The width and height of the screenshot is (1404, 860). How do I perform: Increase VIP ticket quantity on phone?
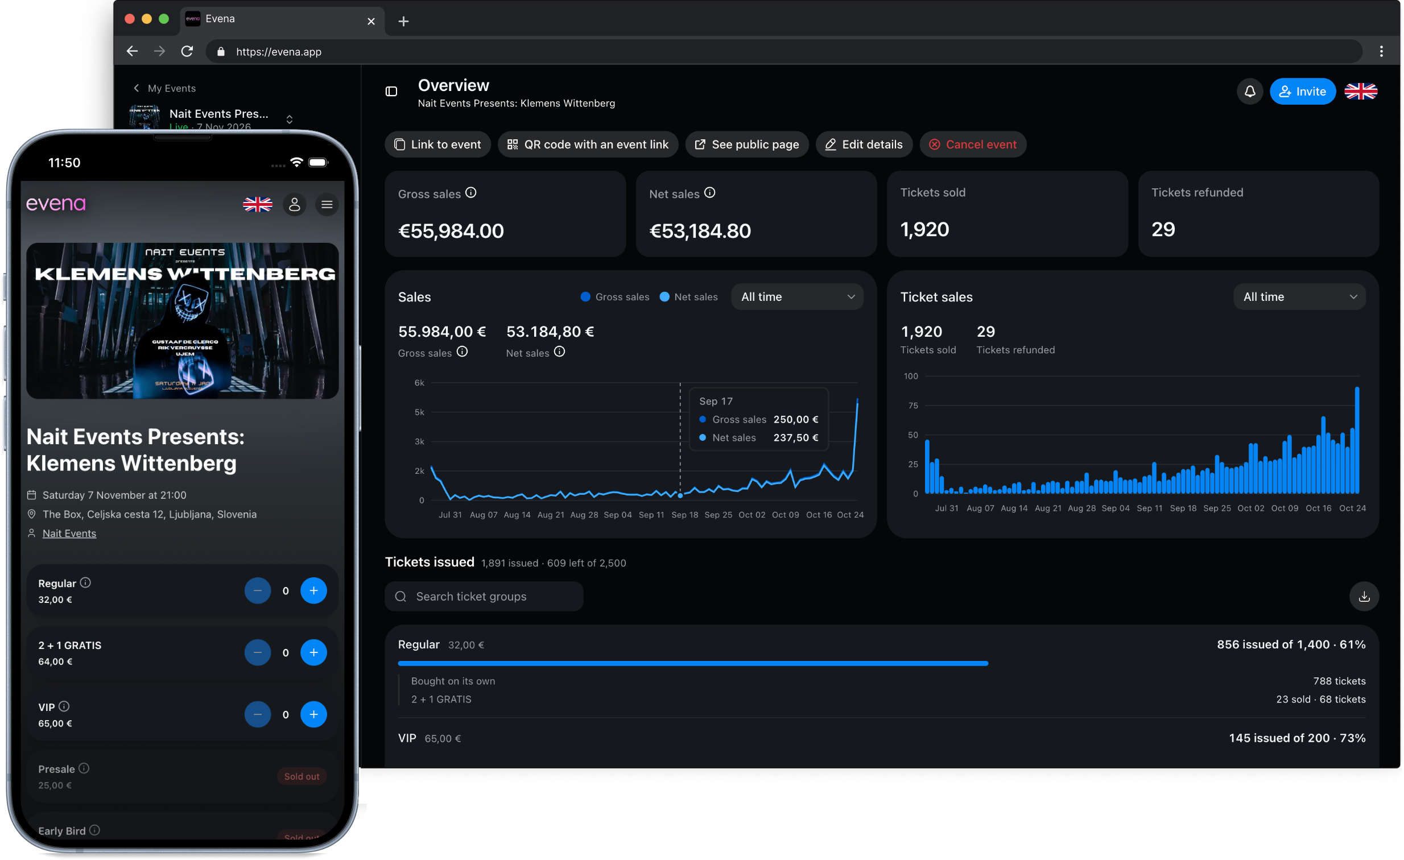[313, 714]
